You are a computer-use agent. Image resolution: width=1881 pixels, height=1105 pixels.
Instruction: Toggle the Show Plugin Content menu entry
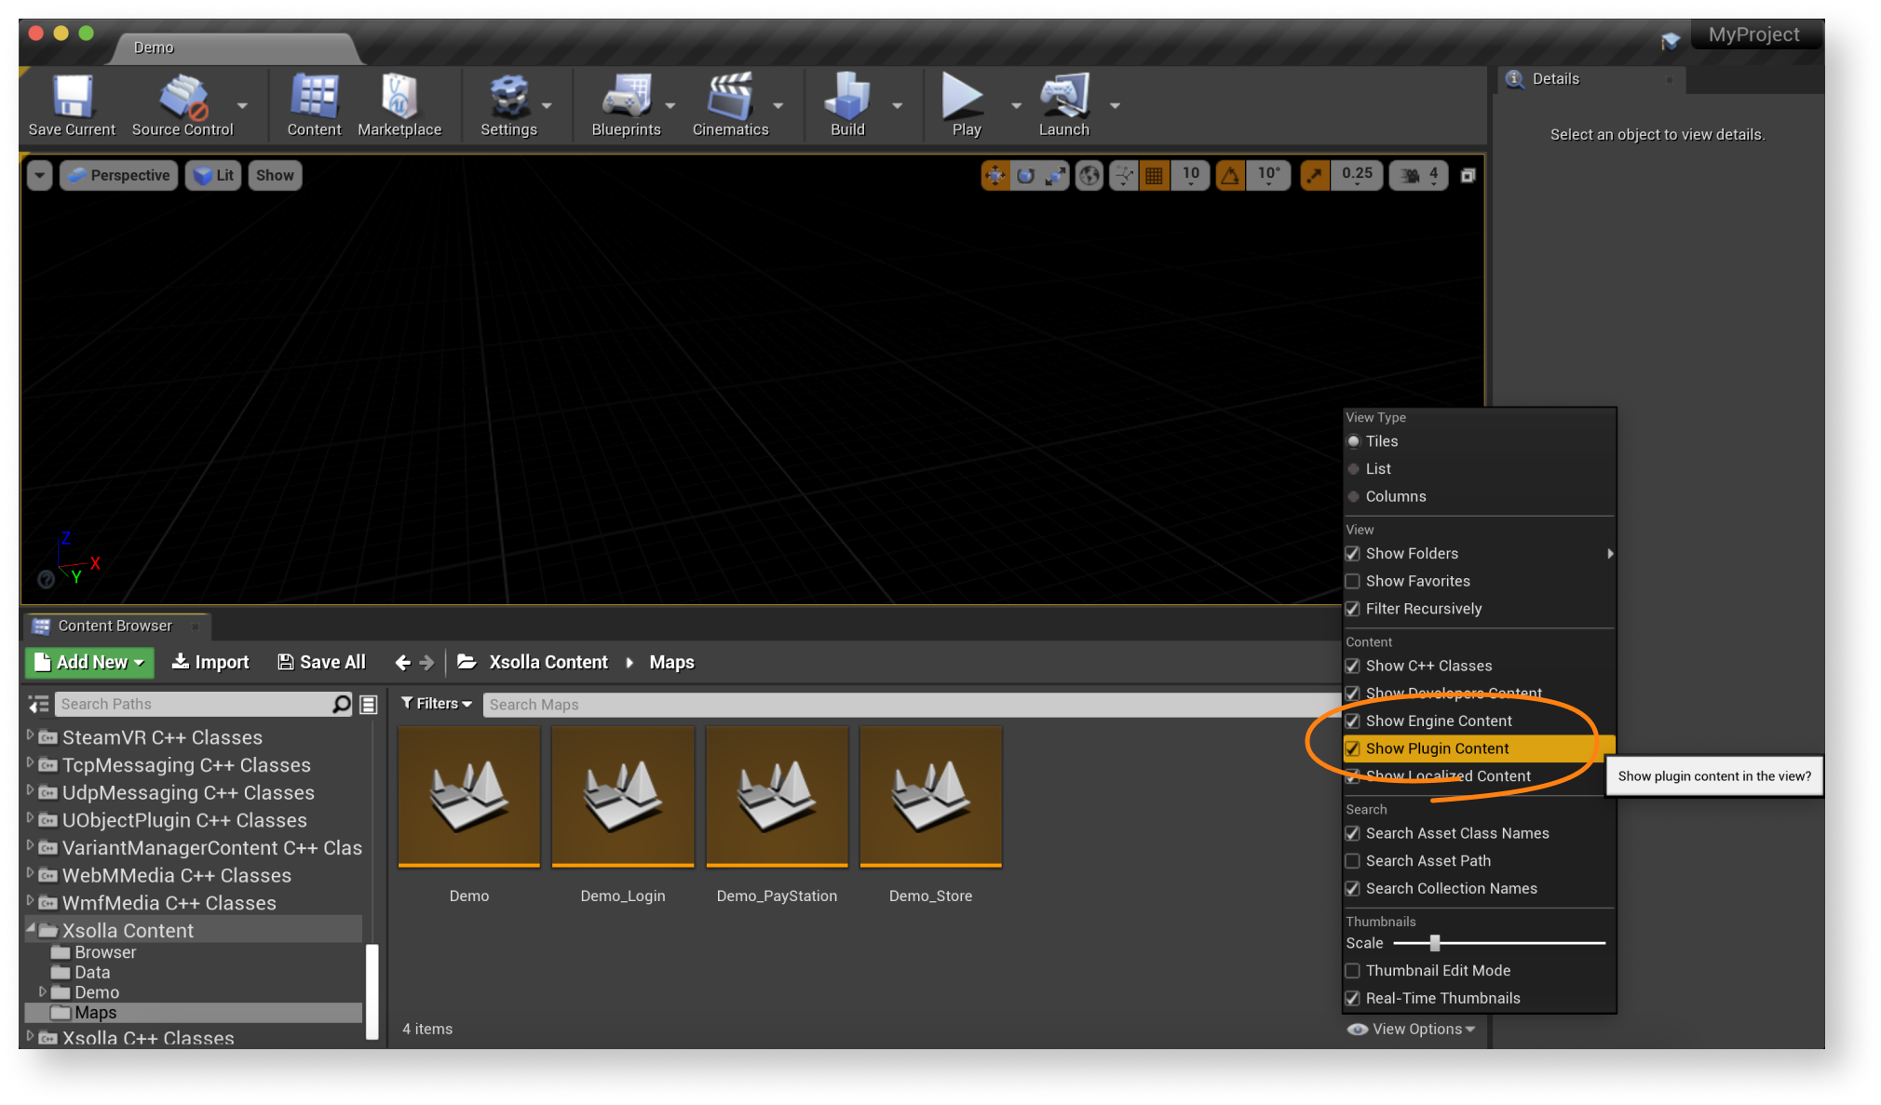tap(1437, 748)
